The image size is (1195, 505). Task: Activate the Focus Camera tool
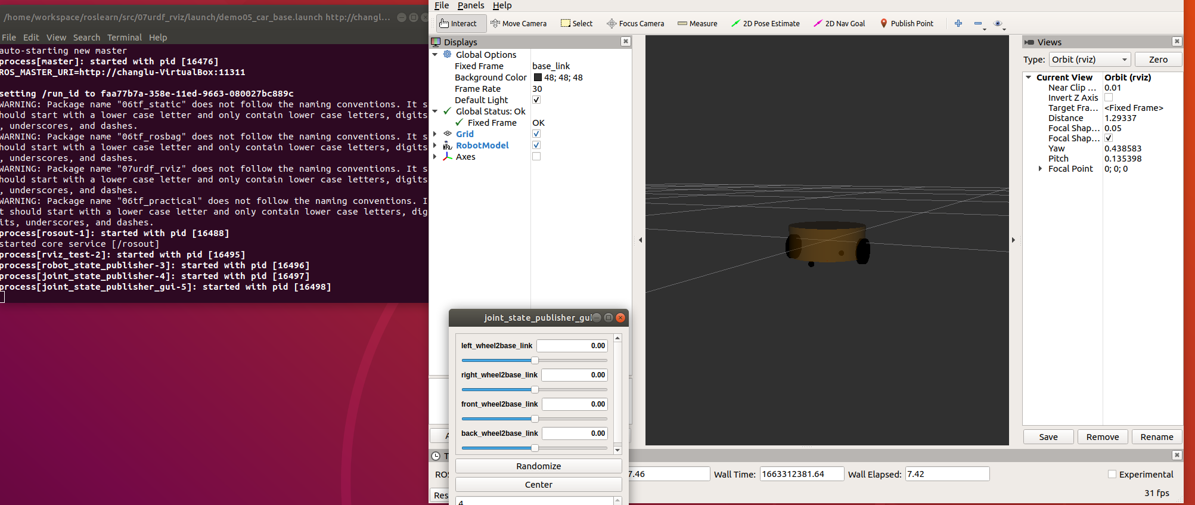(x=635, y=24)
